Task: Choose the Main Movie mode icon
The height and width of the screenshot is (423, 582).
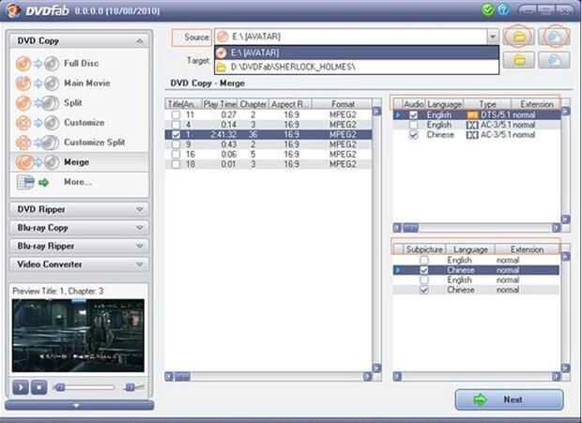Action: coord(38,83)
